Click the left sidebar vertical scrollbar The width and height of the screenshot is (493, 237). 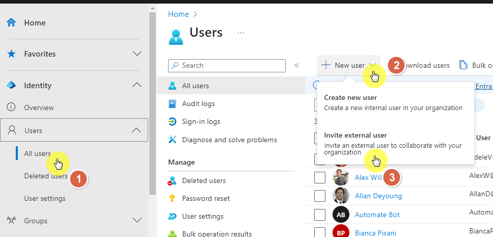click(152, 104)
